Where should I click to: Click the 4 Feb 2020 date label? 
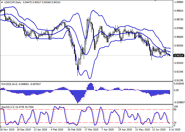tap(57, 130)
